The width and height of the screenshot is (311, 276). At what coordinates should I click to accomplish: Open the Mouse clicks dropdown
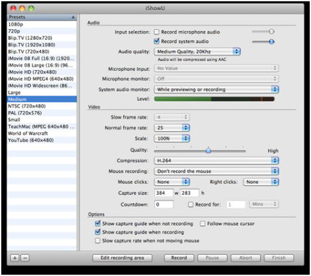point(171,182)
